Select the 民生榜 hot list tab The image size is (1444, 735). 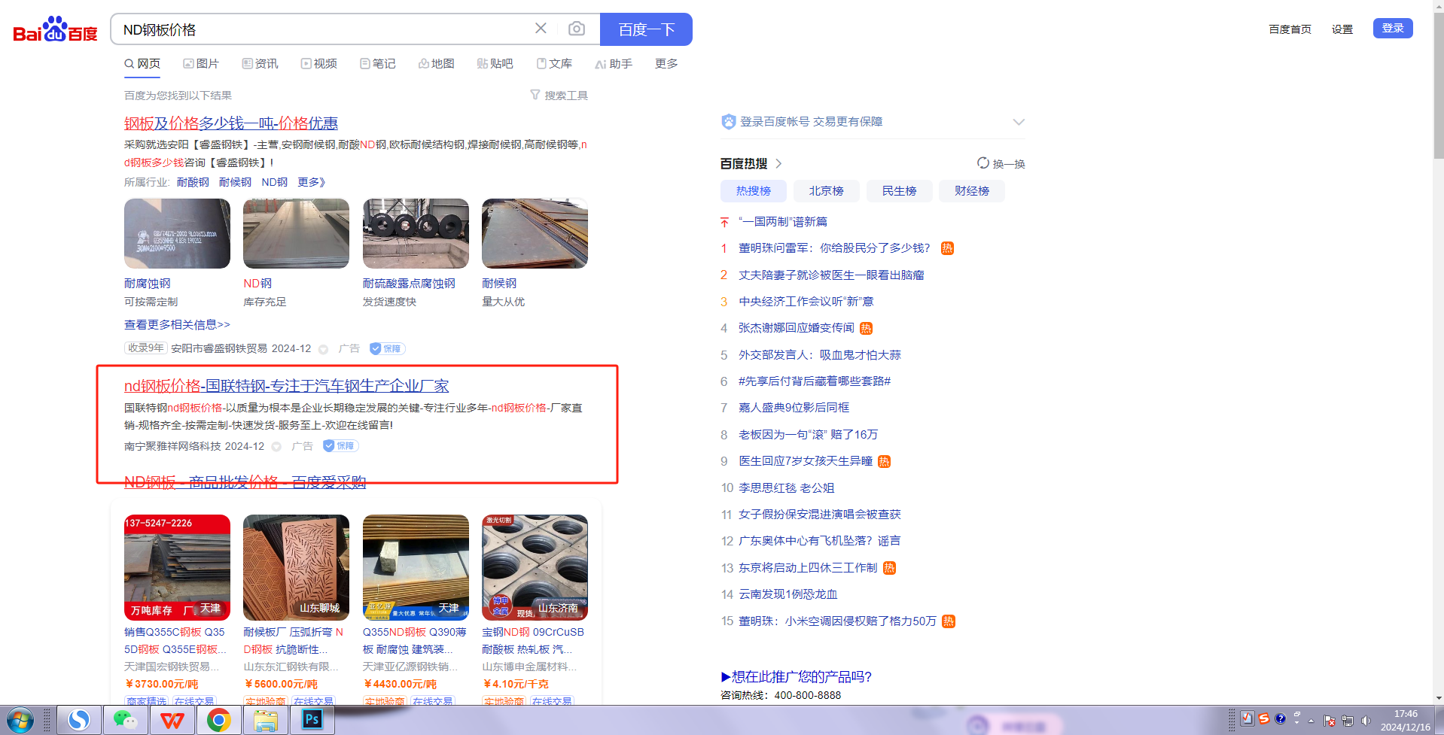point(900,191)
